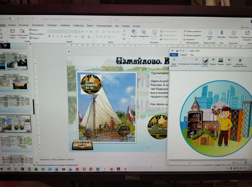Image resolution: width=252 pixels, height=187 pixels.
Task: Toggle italic (К) formatting
Action: click(x=53, y=36)
